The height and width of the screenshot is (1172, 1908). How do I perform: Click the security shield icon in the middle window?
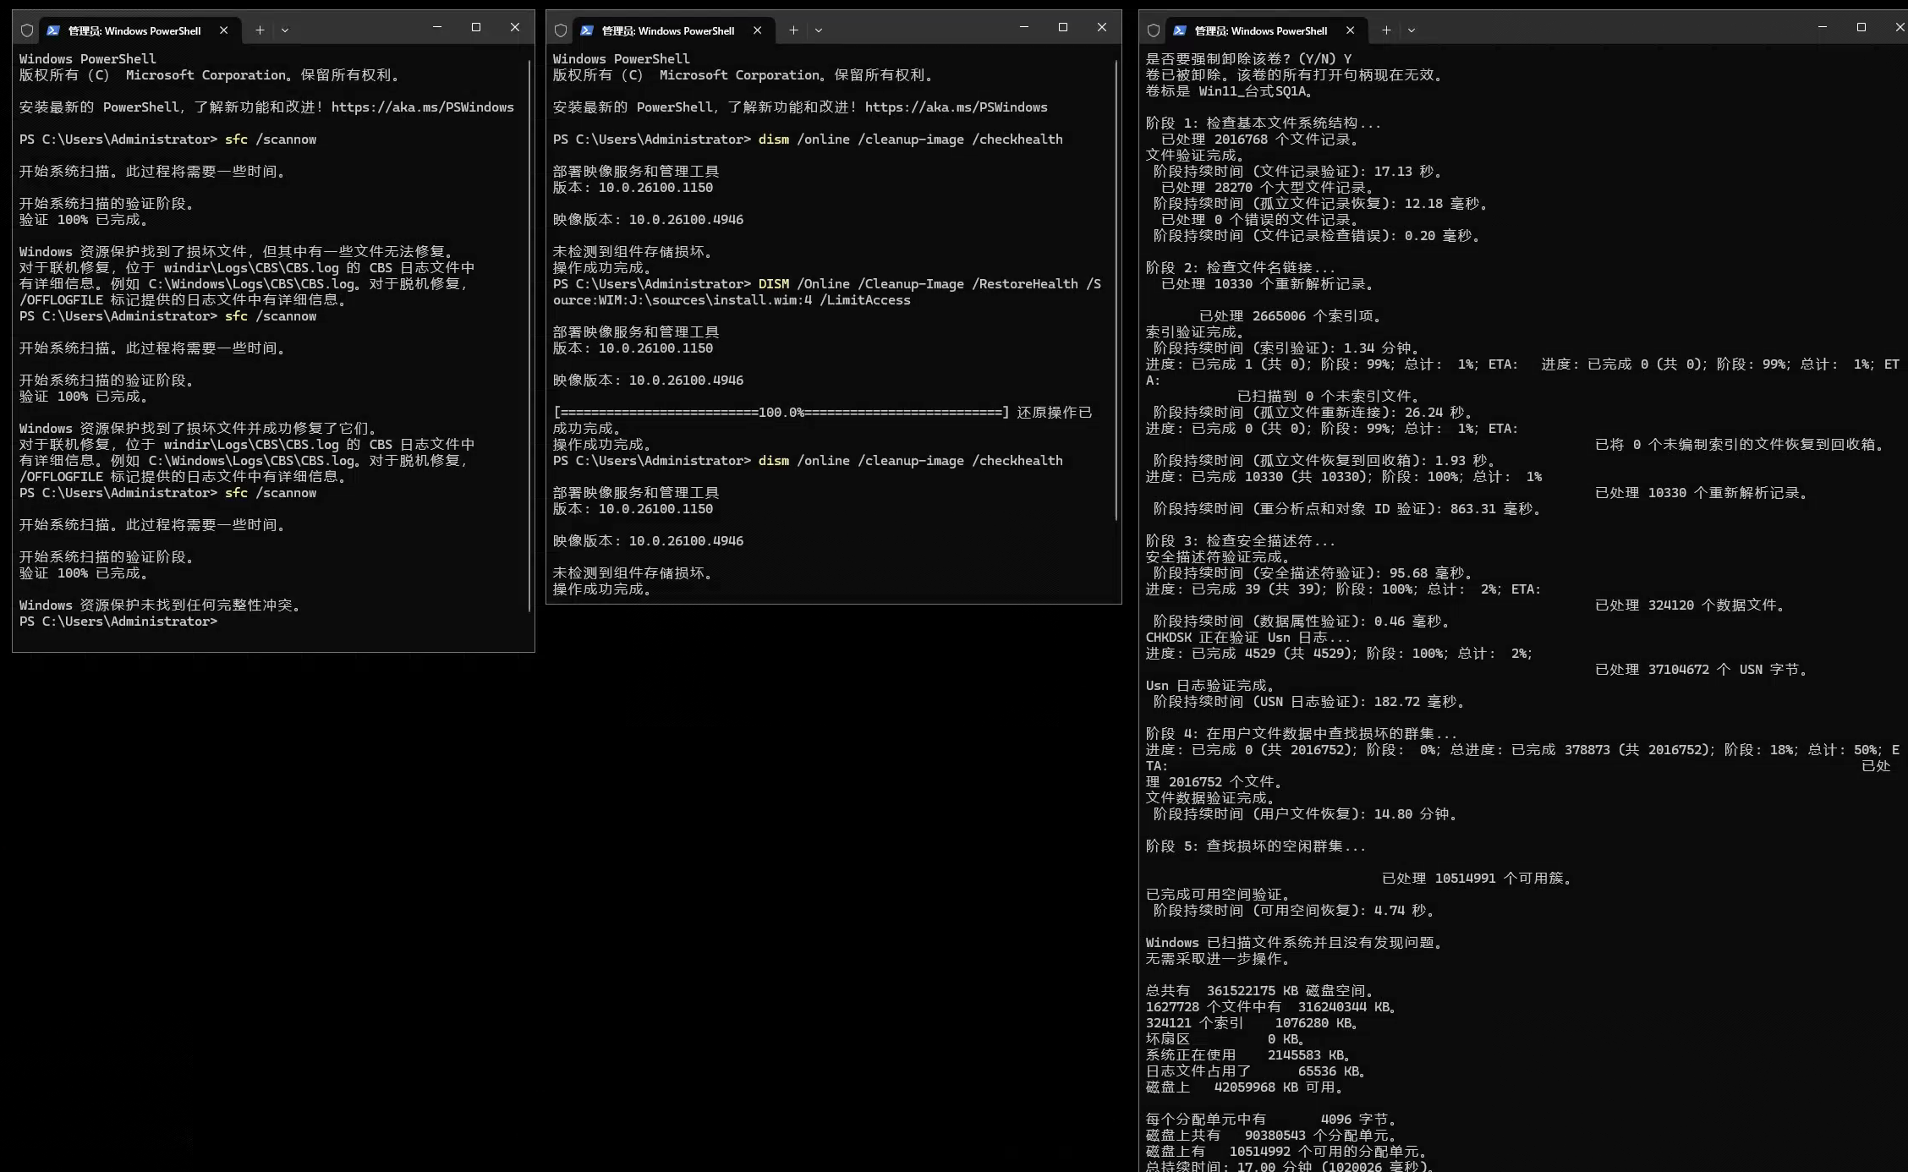pos(561,30)
